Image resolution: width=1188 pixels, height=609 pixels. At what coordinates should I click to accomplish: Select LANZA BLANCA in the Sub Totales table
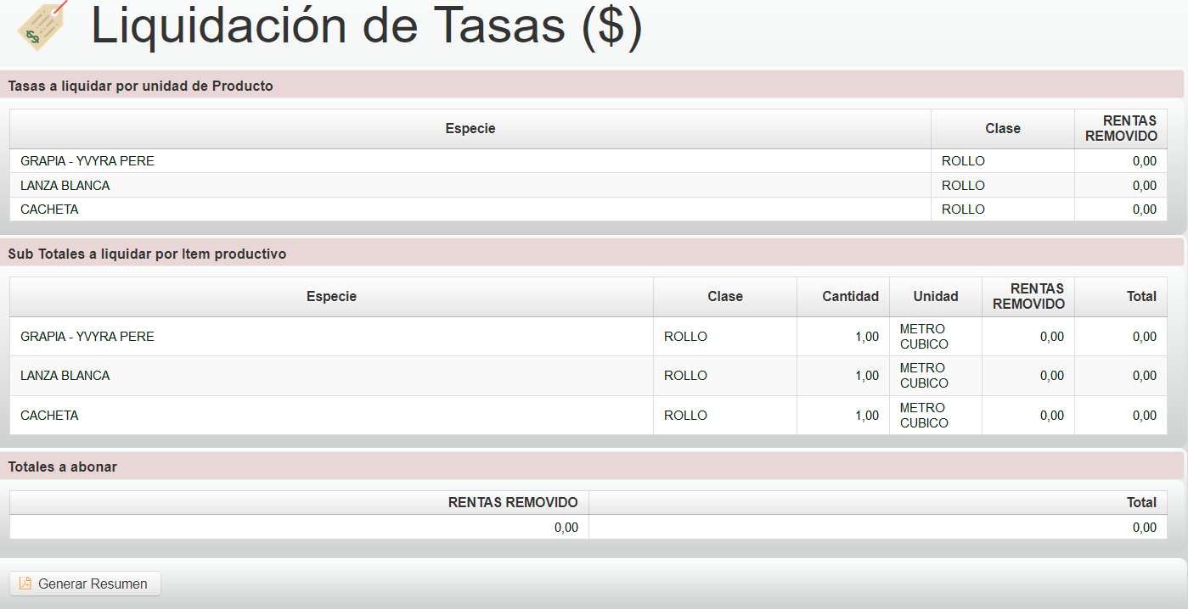point(65,376)
